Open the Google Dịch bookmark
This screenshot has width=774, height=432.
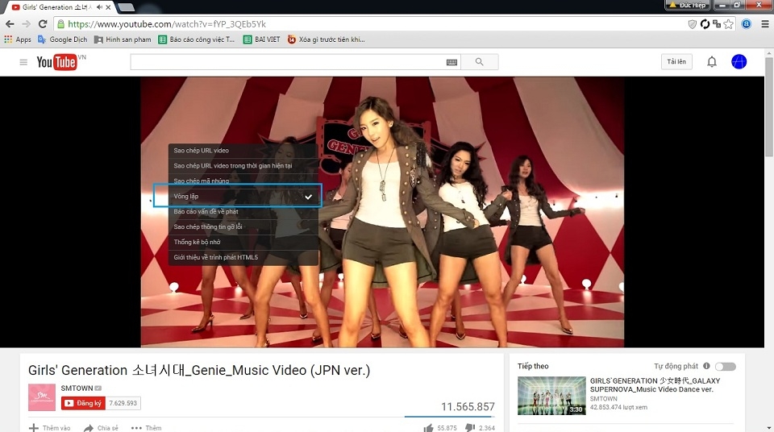click(x=63, y=39)
